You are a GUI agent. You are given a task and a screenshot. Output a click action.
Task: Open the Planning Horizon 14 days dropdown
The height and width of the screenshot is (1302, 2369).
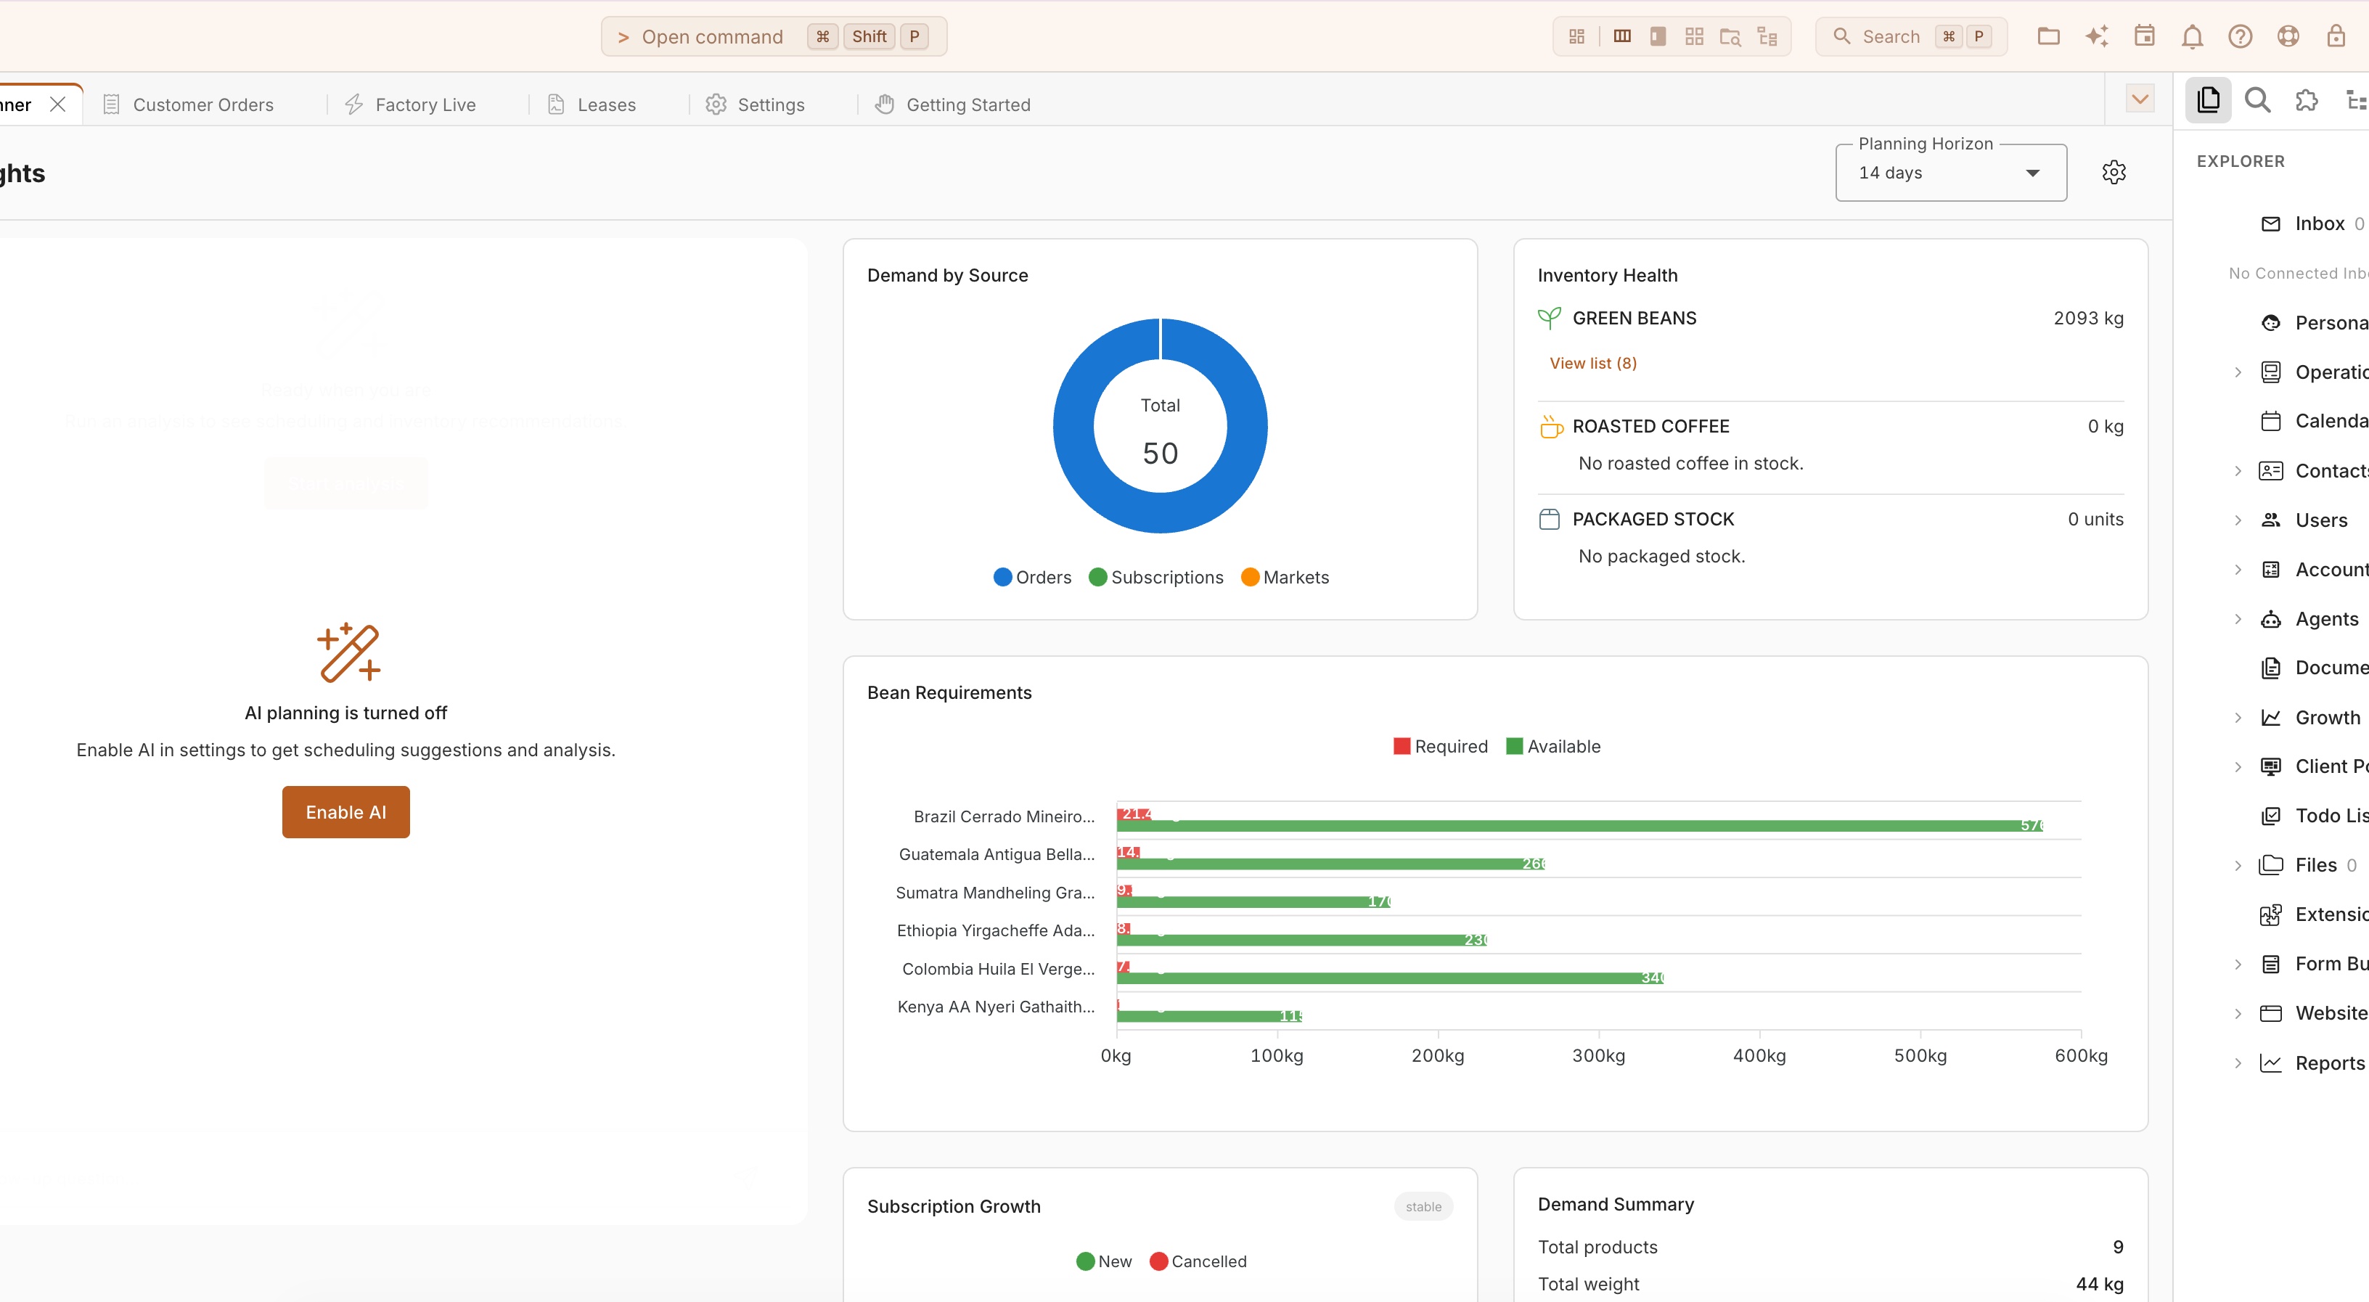1950,173
